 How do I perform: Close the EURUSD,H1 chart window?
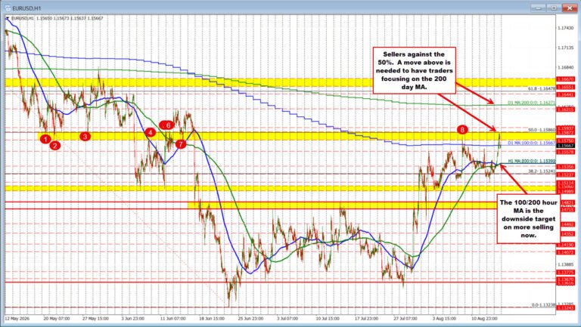tap(568, 8)
